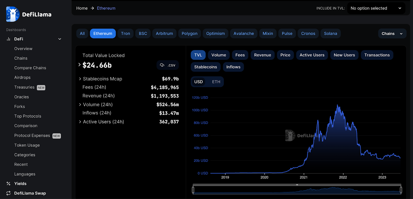Open Protocol Expenses
The width and height of the screenshot is (413, 199).
click(x=32, y=135)
